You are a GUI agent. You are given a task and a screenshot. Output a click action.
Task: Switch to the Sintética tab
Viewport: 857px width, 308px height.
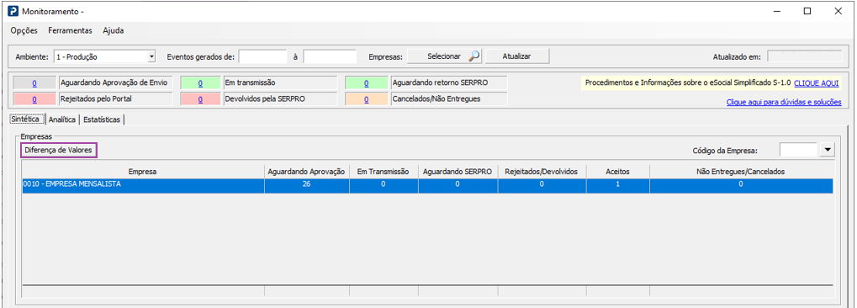[x=27, y=119]
